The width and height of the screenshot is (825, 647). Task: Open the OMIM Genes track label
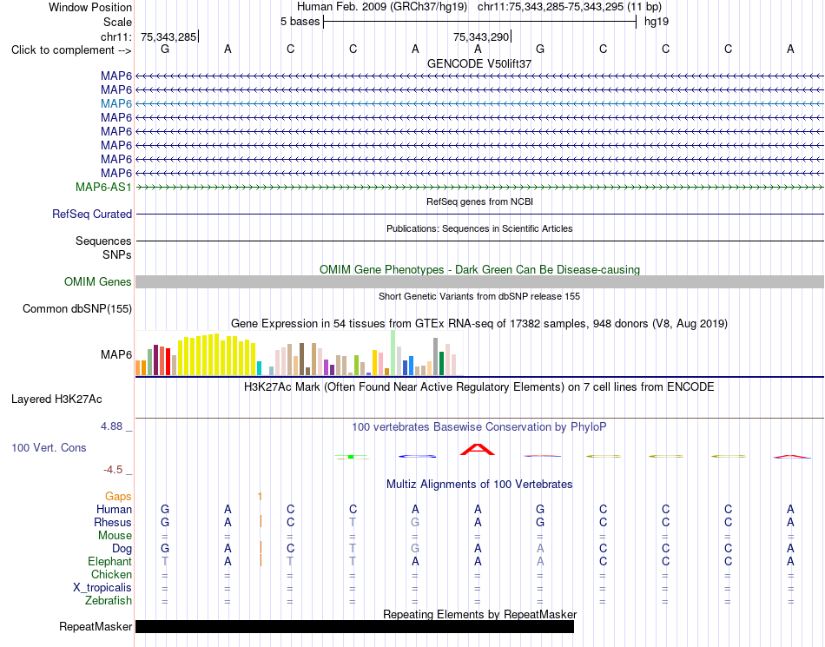coord(98,281)
